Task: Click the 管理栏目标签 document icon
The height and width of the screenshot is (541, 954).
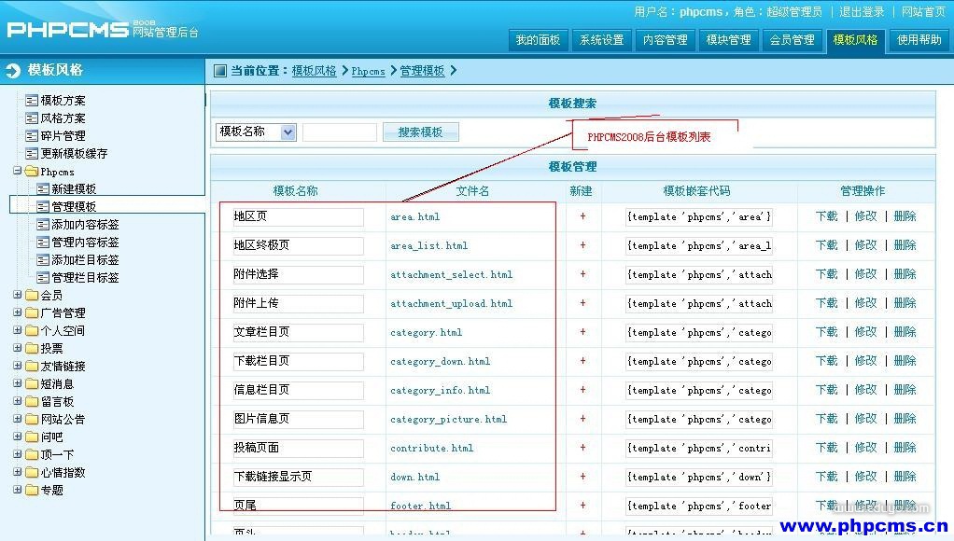Action: (43, 277)
